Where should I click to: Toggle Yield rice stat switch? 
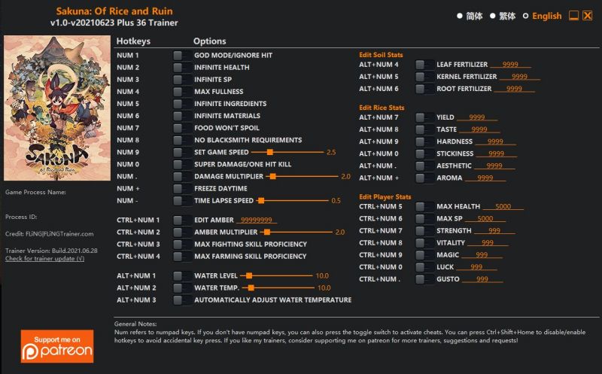tap(424, 117)
